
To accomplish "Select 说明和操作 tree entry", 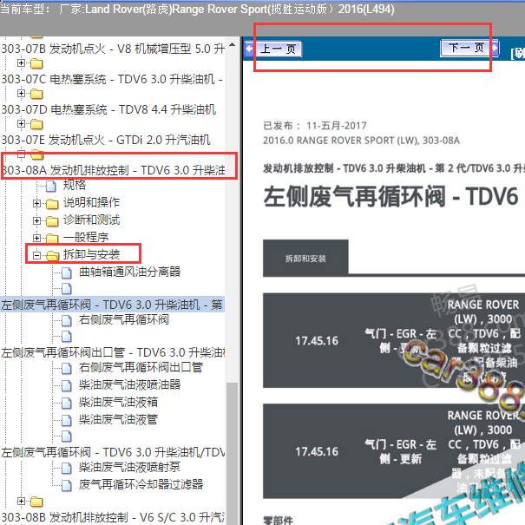I will tap(91, 202).
